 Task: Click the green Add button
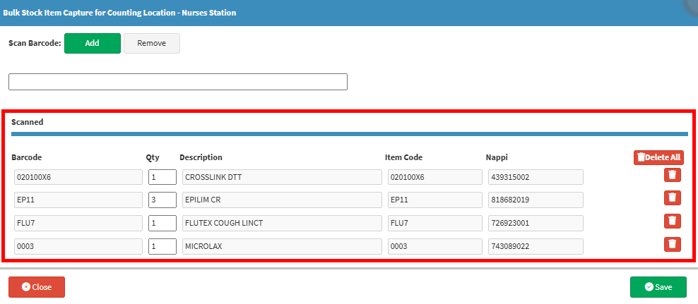click(92, 44)
